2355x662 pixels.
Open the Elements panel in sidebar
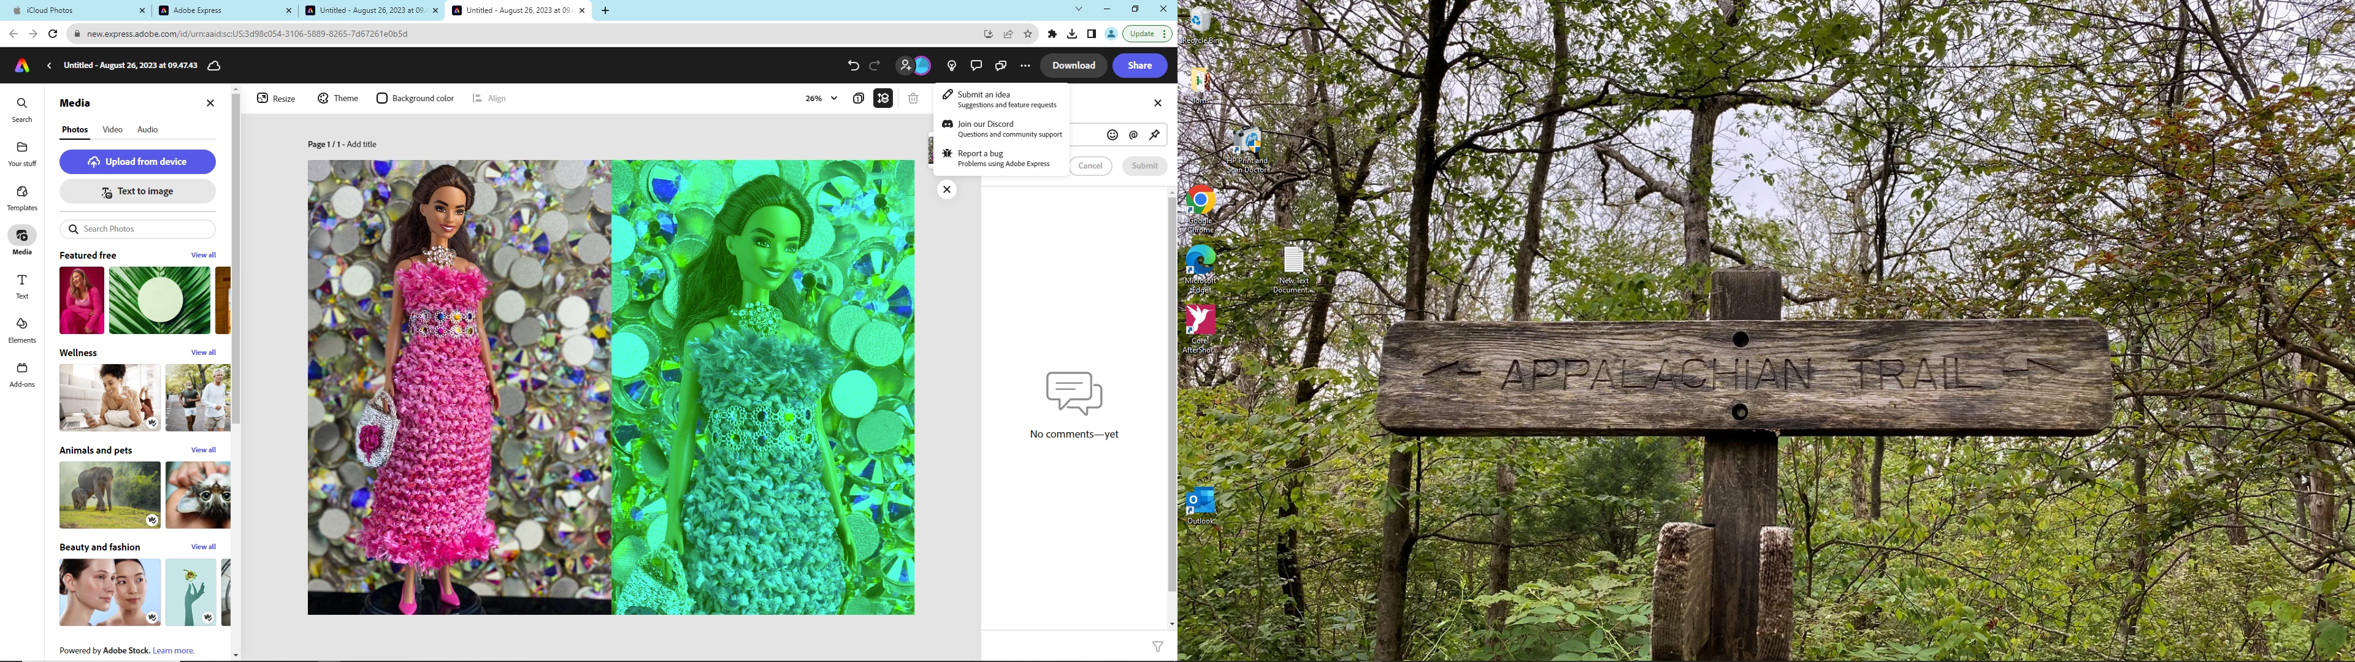[22, 330]
